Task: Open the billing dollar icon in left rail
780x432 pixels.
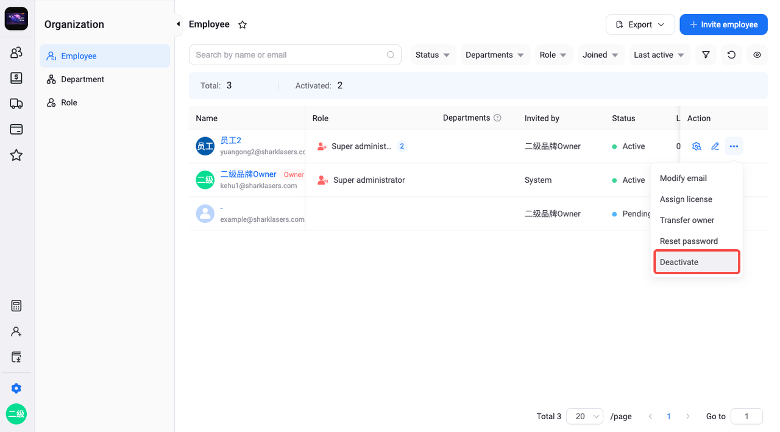Action: point(16,78)
